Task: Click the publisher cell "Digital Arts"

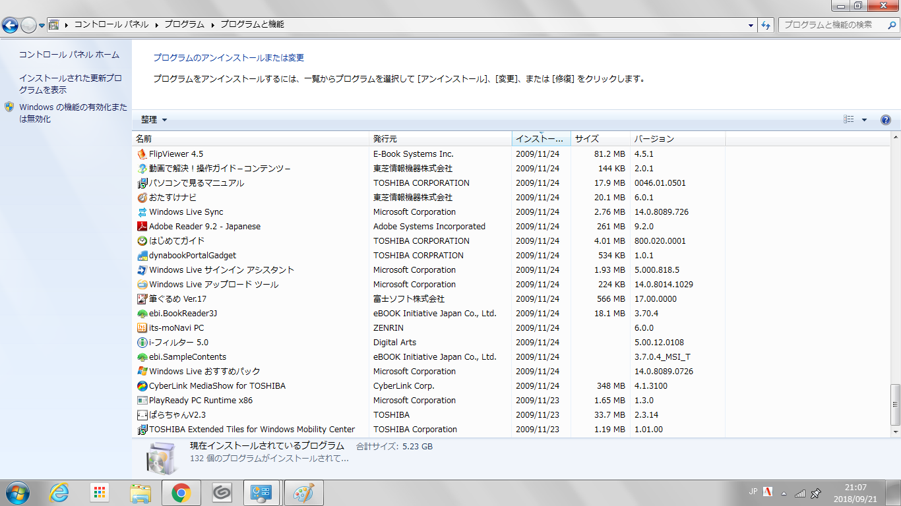Action: point(394,343)
